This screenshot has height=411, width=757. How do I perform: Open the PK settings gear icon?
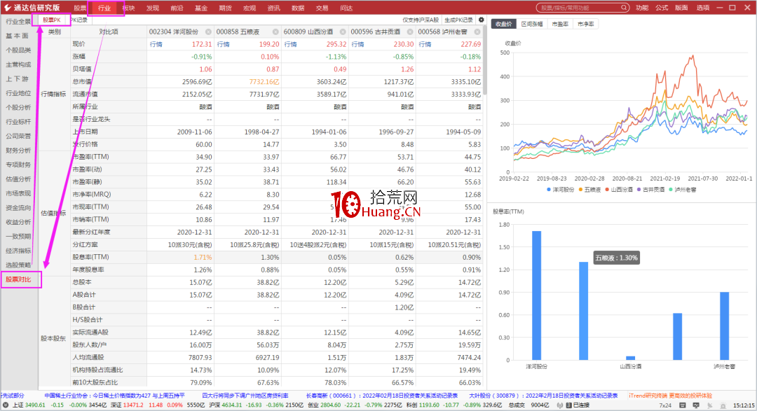tap(481, 20)
